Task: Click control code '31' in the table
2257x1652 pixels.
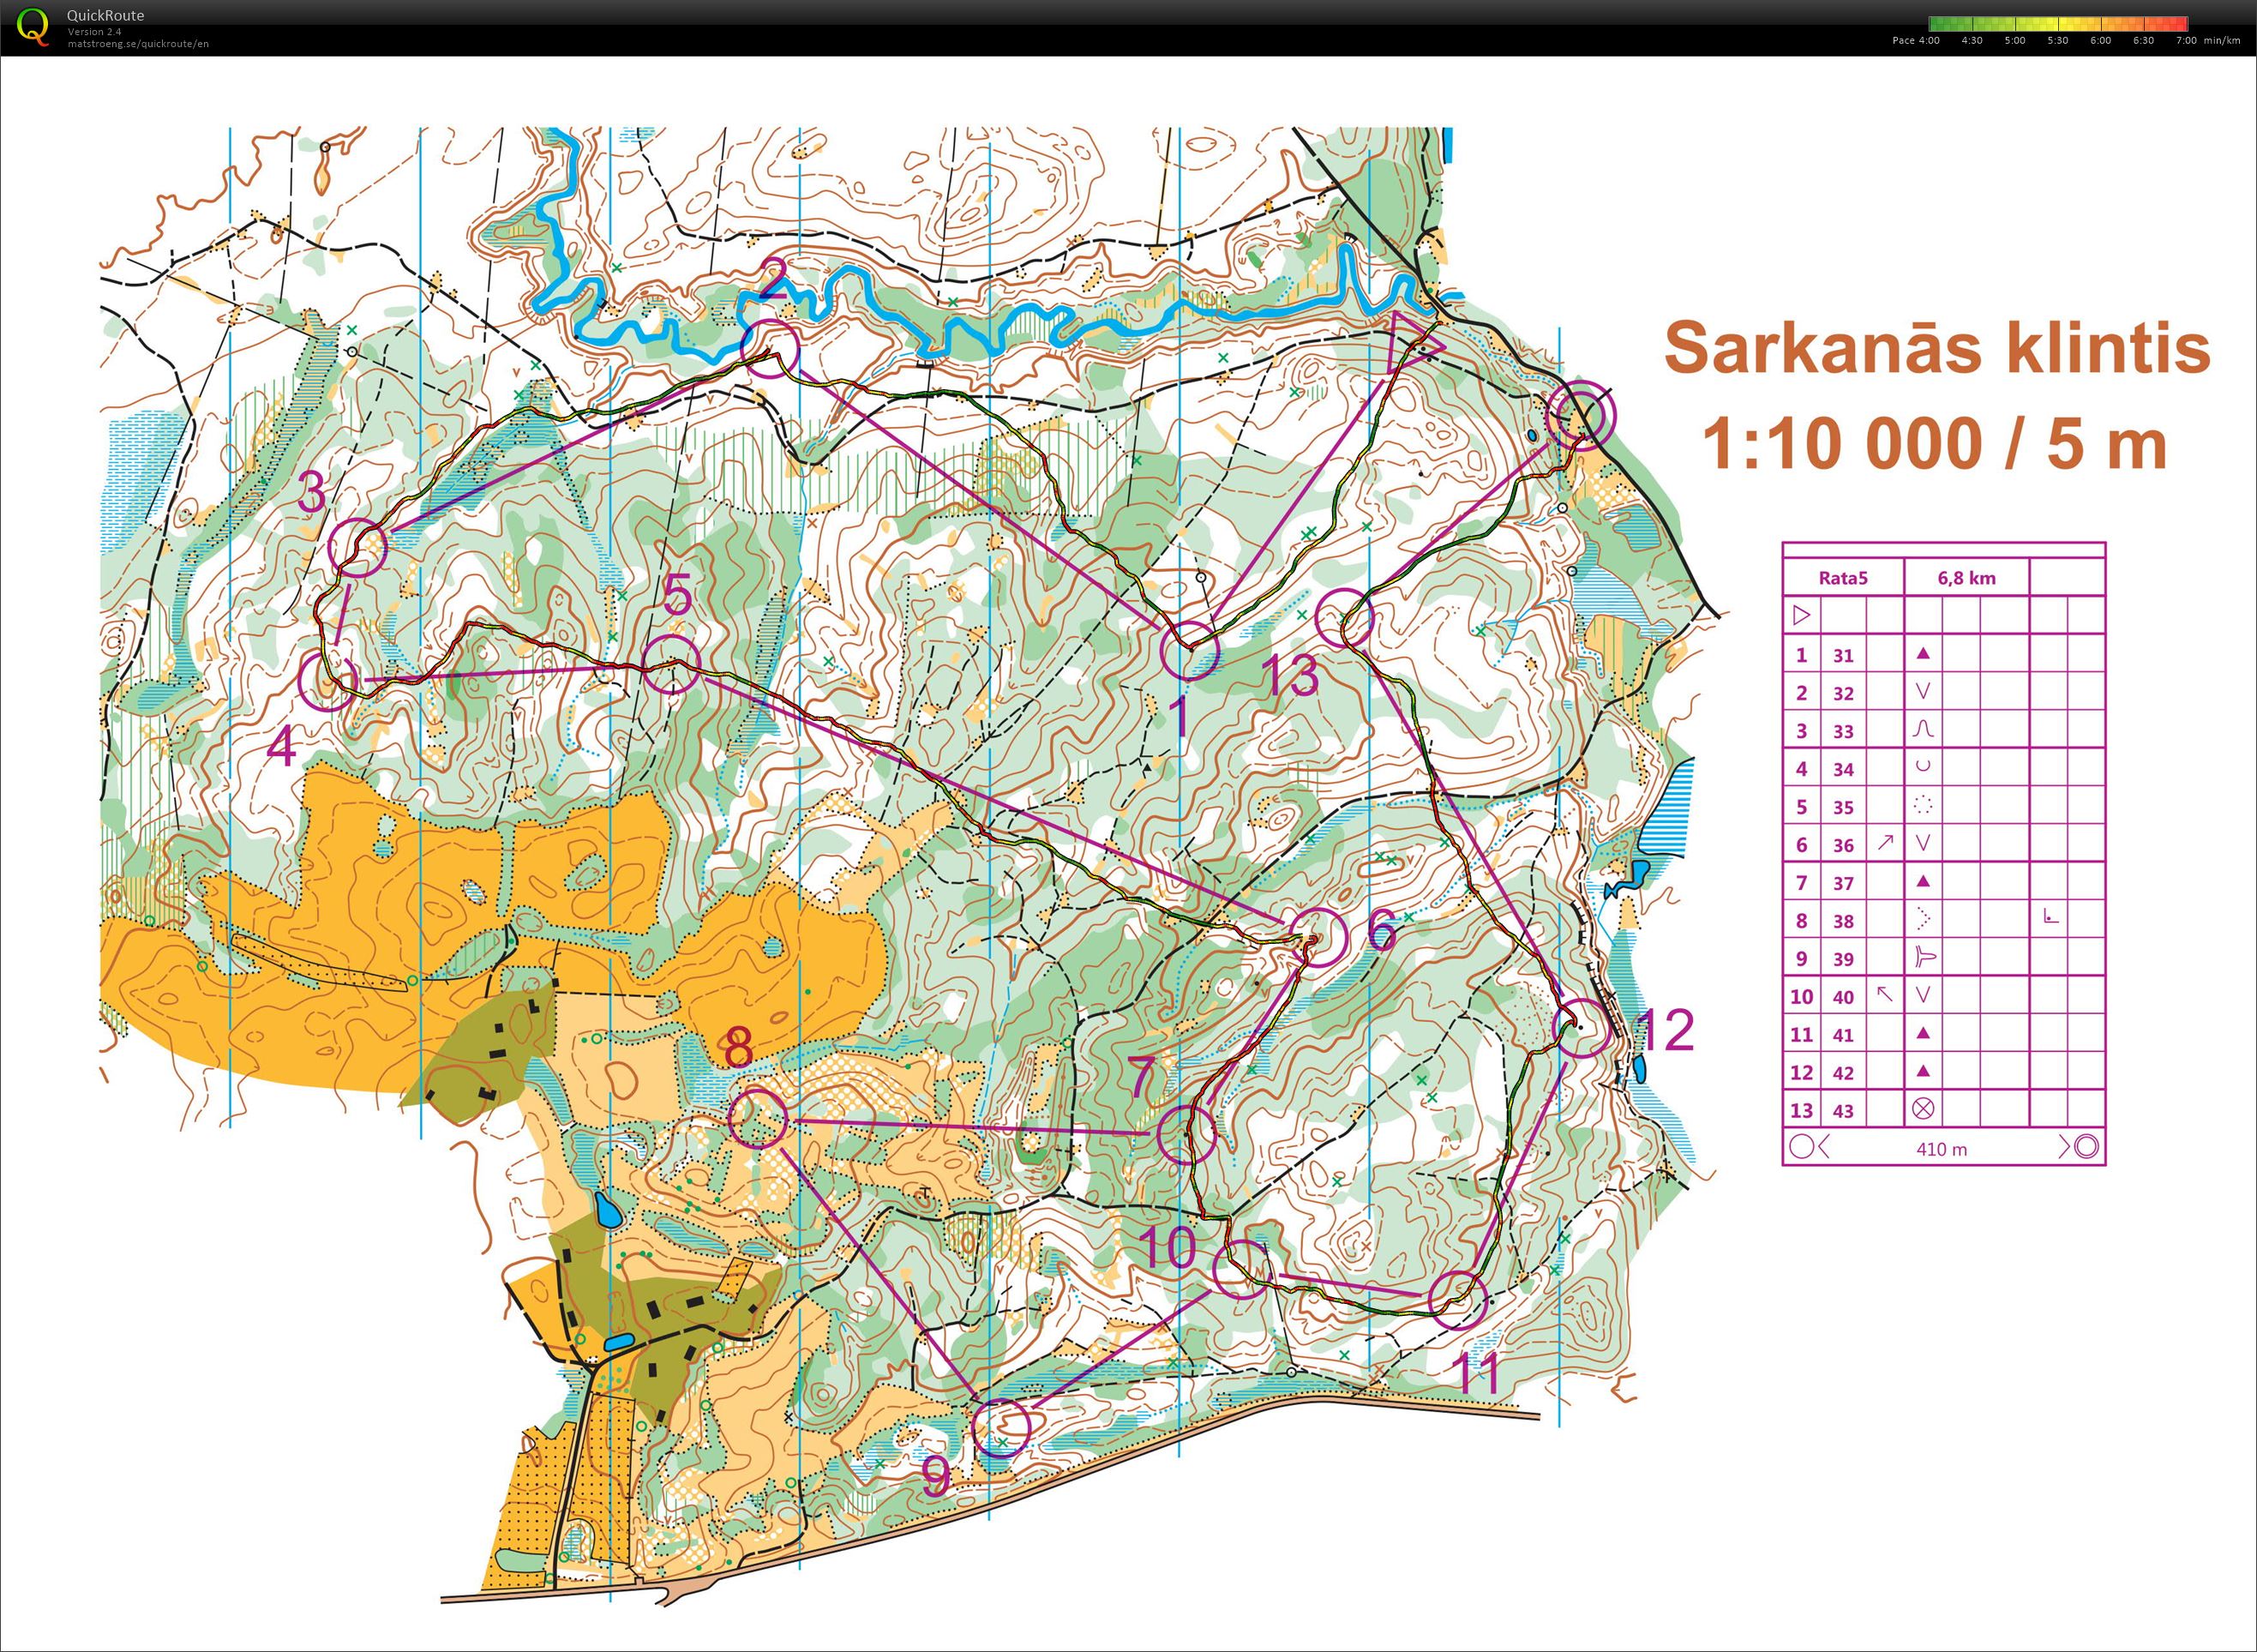Action: point(1843,655)
